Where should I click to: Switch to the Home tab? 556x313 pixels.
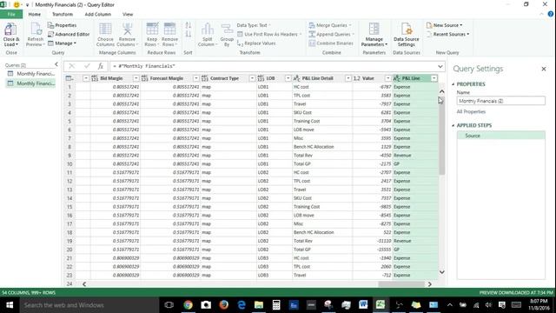click(35, 14)
